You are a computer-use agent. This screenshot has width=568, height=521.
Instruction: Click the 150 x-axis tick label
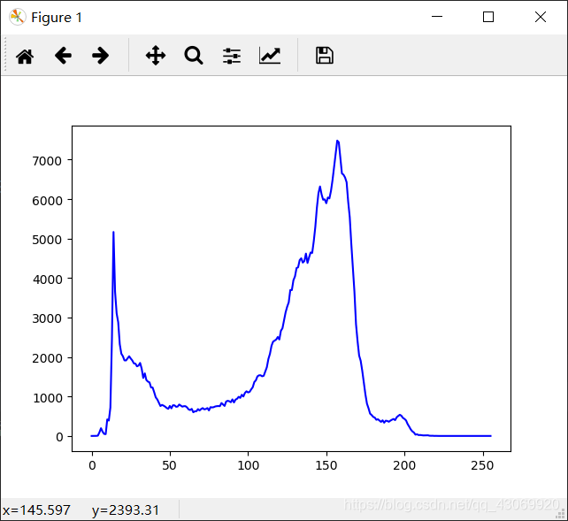click(326, 465)
